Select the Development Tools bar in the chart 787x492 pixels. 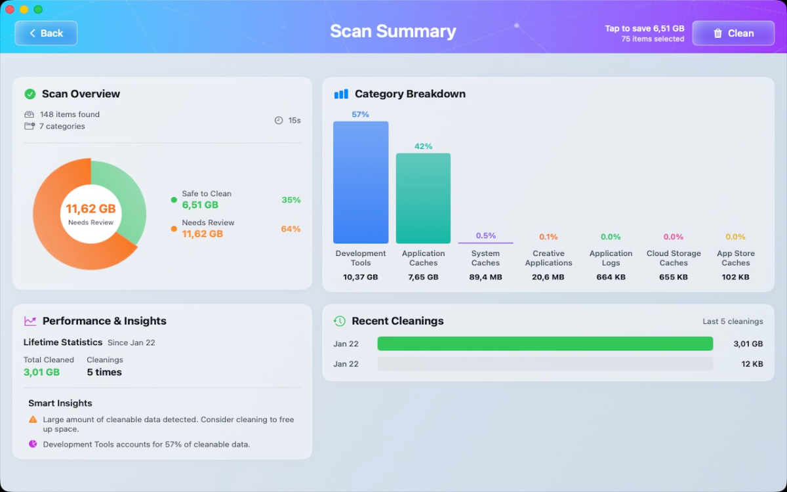tap(361, 182)
